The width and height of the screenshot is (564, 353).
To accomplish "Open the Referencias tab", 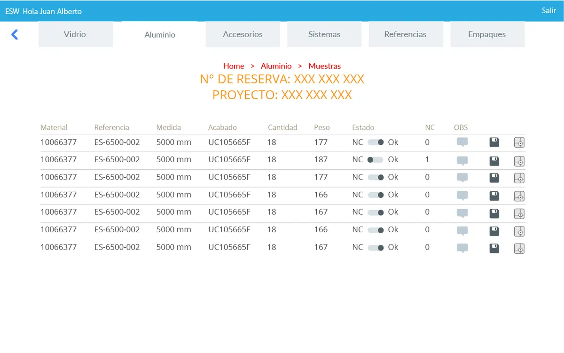I will 406,34.
